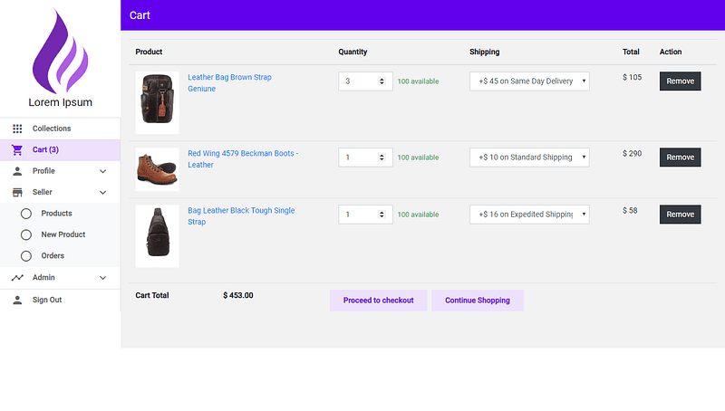Remove the Red Wing Beckman Boots item

pyautogui.click(x=680, y=158)
